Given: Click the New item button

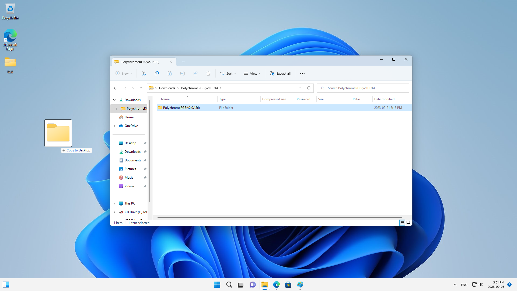Looking at the screenshot, I should click(x=123, y=73).
